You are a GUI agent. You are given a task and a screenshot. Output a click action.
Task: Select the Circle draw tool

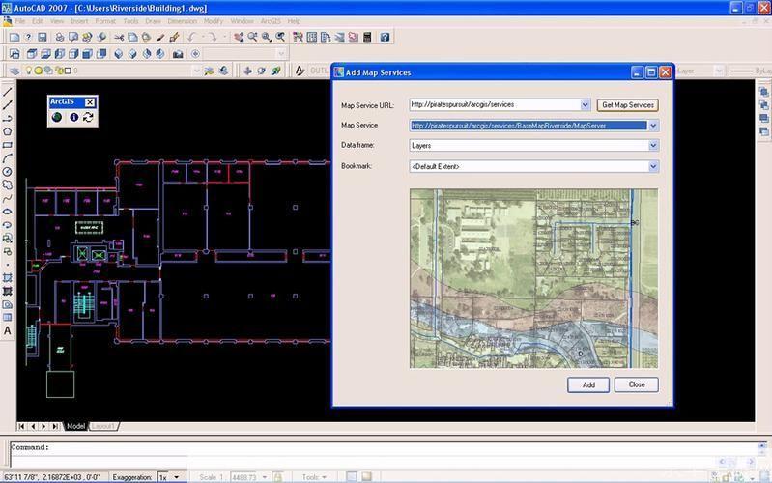8,172
